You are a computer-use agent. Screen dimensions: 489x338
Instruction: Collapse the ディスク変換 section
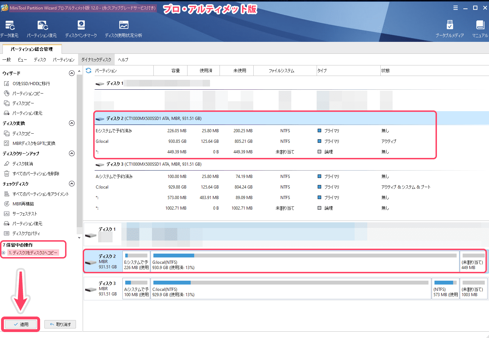click(x=72, y=123)
